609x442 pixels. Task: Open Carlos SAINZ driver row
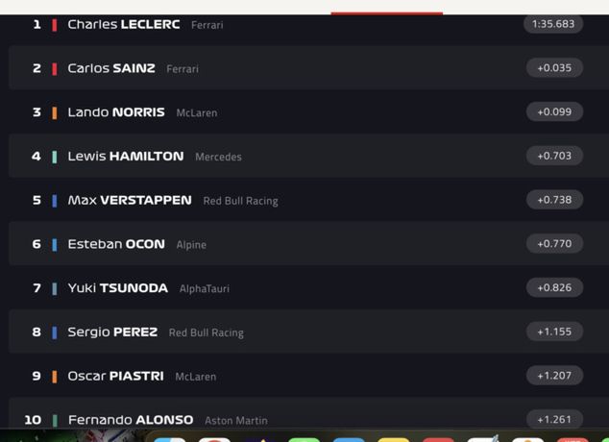coord(308,68)
